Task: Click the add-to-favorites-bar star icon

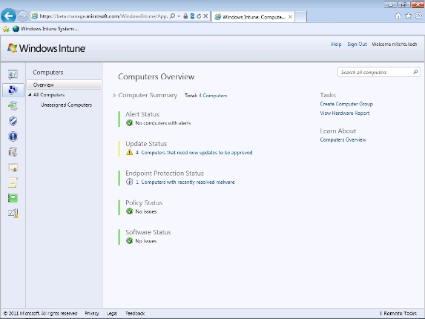Action: [6, 29]
